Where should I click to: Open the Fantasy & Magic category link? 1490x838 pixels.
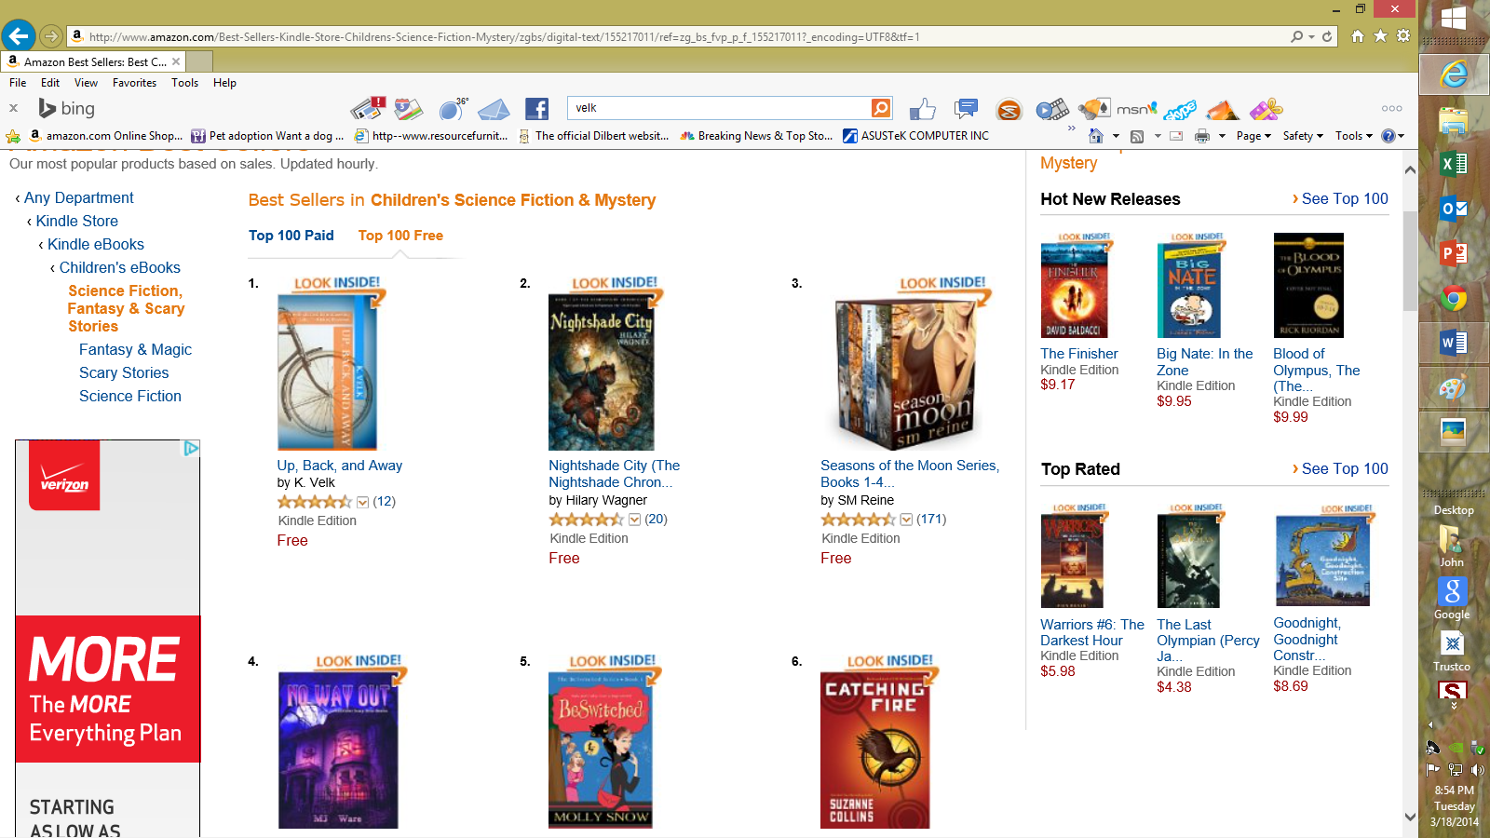click(x=135, y=349)
